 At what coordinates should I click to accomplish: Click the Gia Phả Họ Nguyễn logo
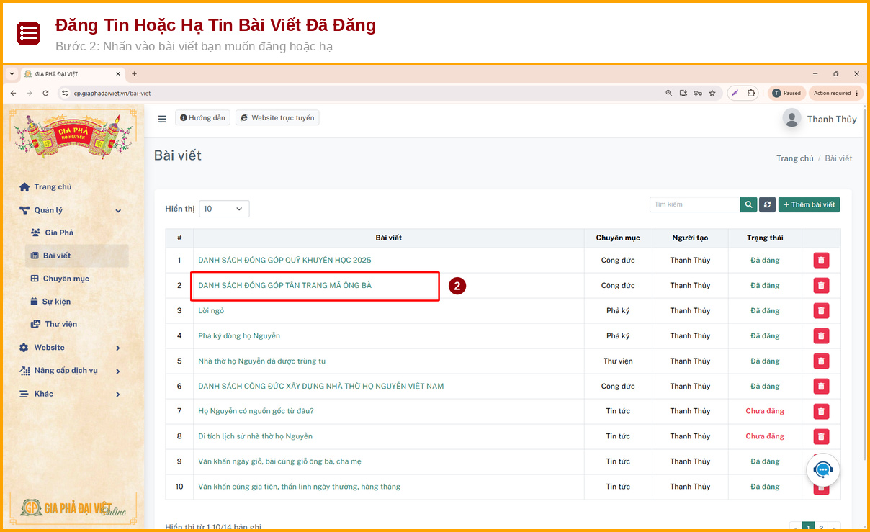tap(73, 135)
